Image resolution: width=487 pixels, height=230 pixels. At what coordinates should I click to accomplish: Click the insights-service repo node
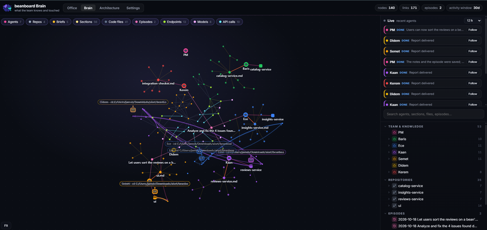point(273,116)
